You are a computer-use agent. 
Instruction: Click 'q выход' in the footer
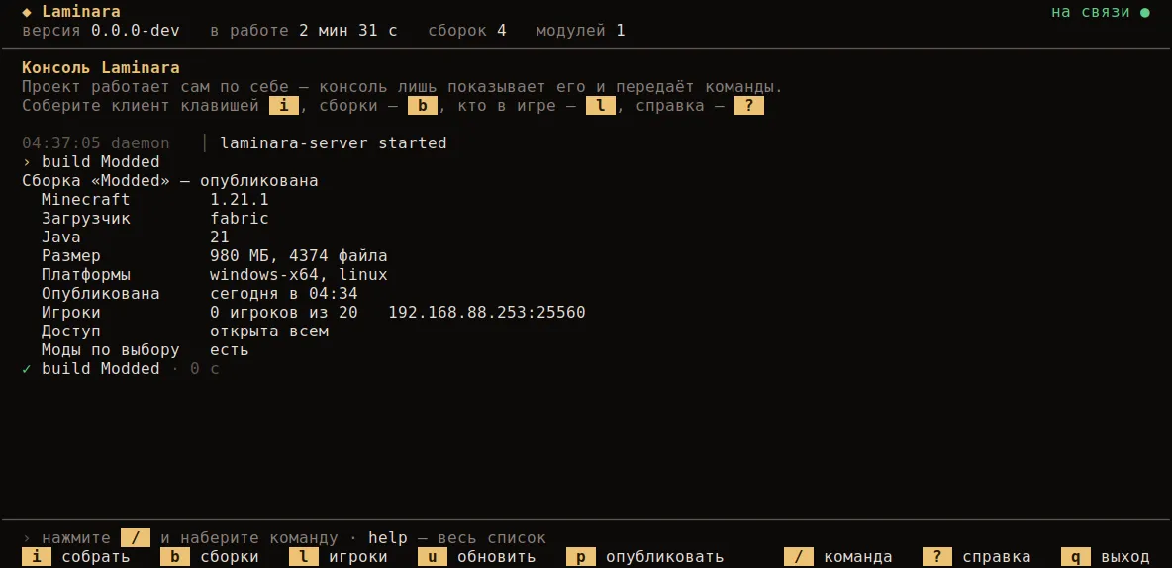coord(1106,557)
